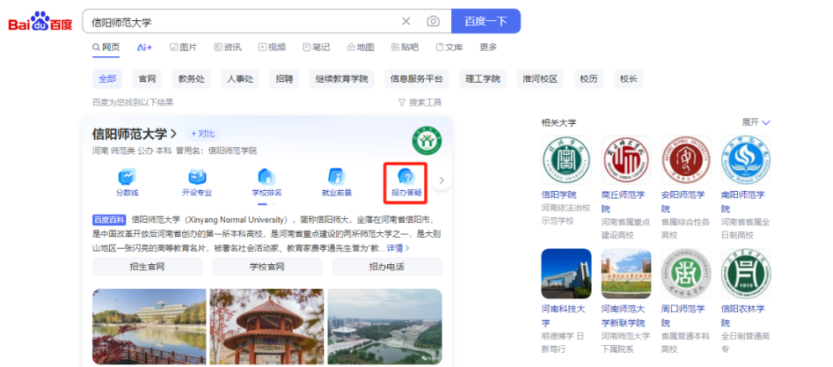Click the 百度百科 tag
The width and height of the screenshot is (833, 367).
[x=109, y=220]
